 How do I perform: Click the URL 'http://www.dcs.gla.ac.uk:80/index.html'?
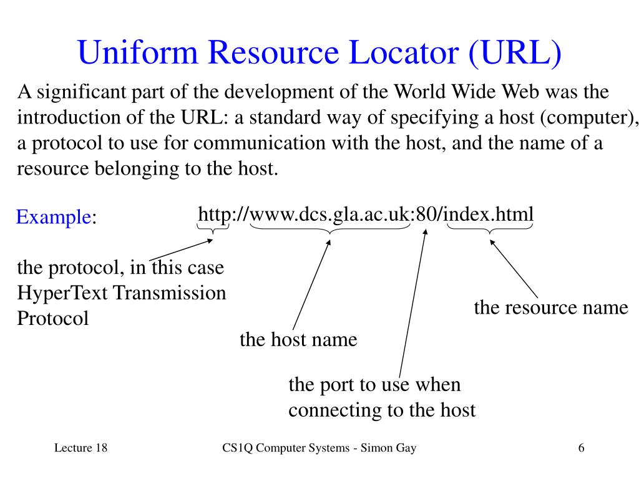[366, 215]
